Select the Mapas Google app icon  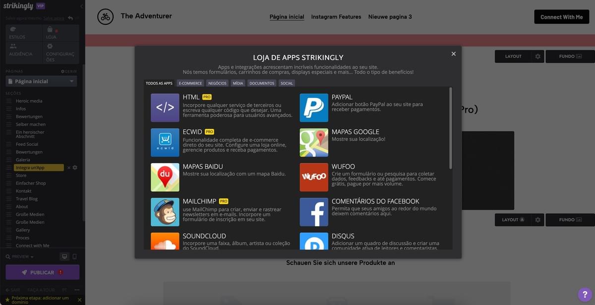(x=314, y=143)
